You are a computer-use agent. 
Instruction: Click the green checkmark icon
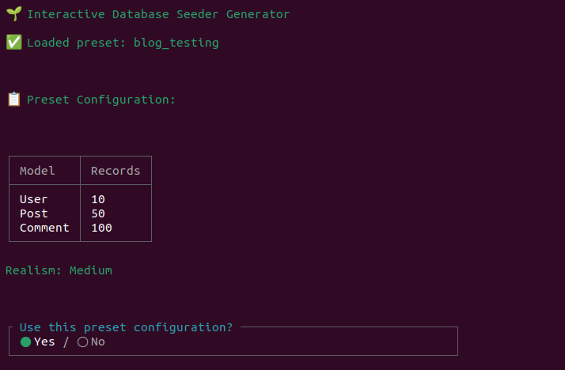(x=13, y=43)
